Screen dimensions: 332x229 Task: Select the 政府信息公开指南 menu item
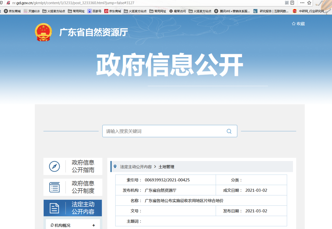click(83, 166)
